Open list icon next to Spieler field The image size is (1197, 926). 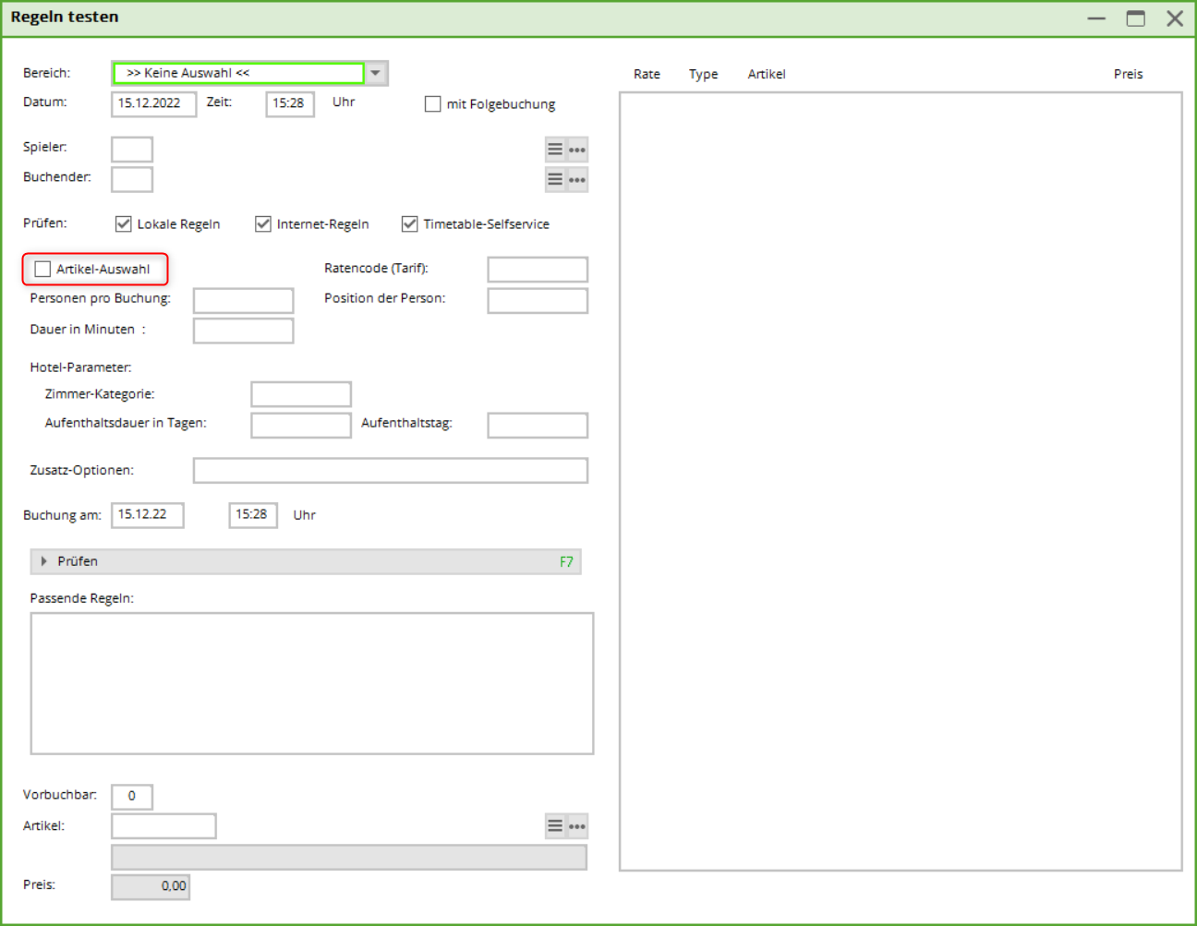(555, 150)
